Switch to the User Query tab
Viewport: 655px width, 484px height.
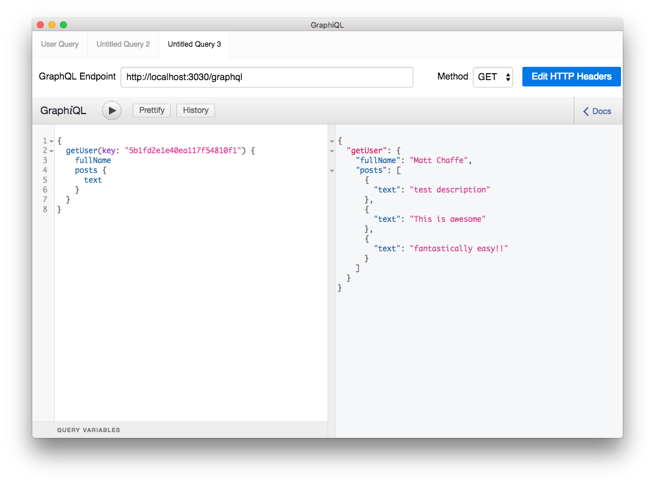coord(59,44)
